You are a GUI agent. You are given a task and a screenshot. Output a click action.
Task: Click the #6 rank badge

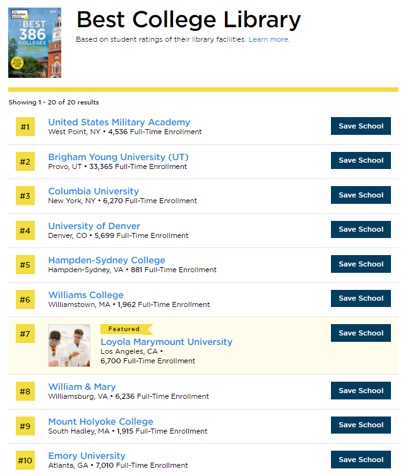(25, 299)
